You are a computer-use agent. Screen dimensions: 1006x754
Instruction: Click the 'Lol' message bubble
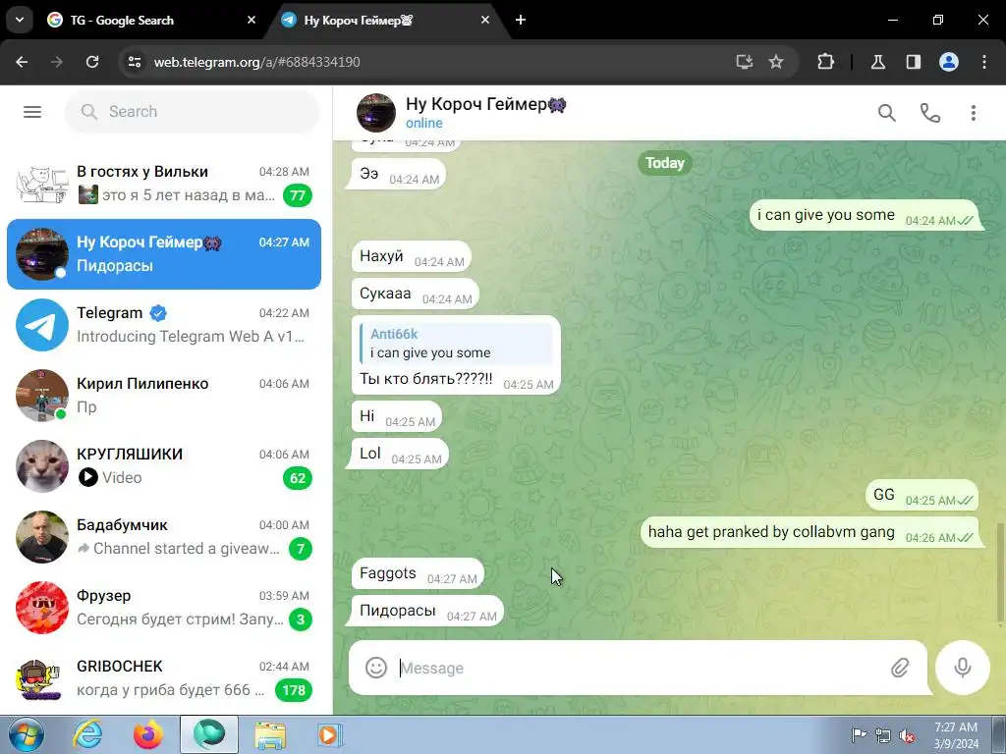pos(400,454)
